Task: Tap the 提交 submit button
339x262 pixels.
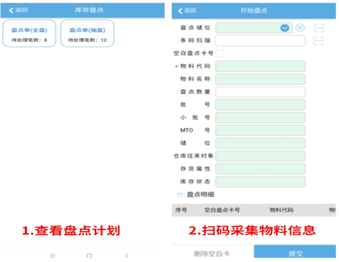Action: tap(295, 251)
